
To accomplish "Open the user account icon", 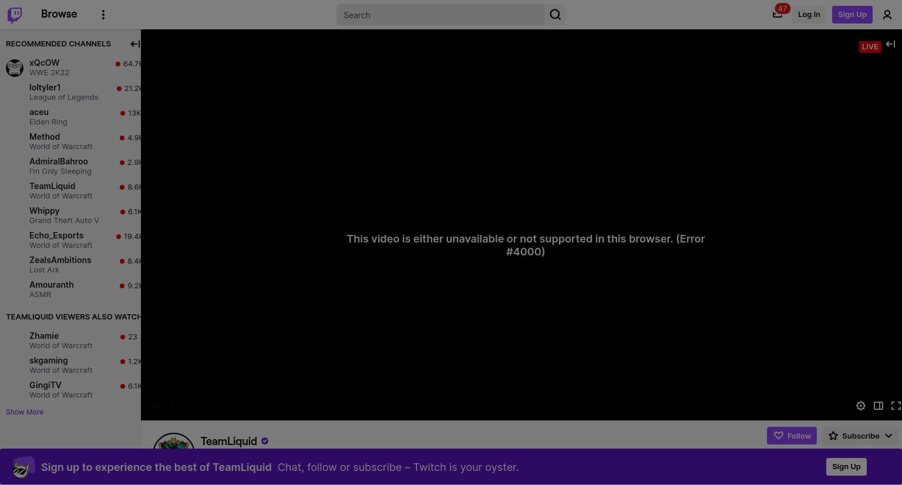I will tap(887, 15).
